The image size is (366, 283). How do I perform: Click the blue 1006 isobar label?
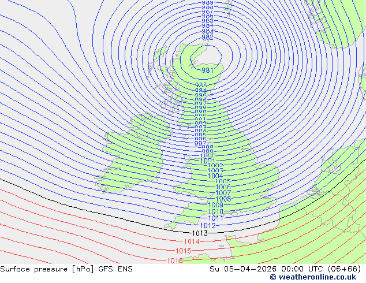223,187
